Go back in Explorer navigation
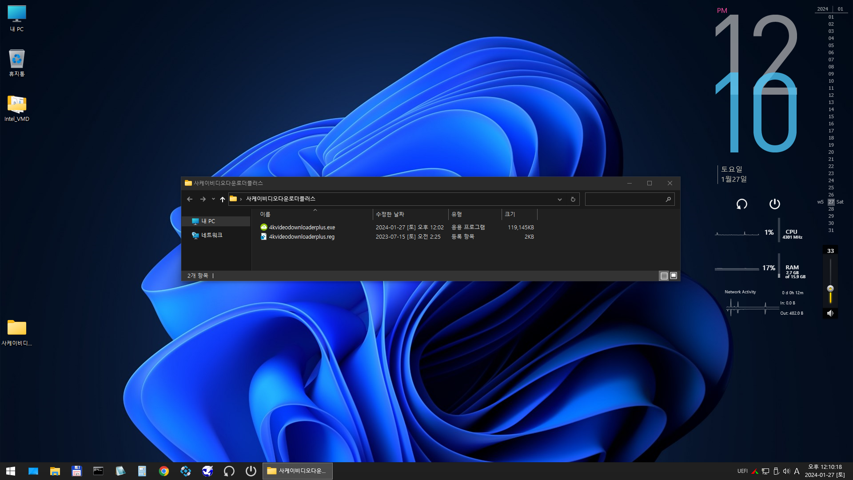This screenshot has width=853, height=480. click(x=190, y=199)
